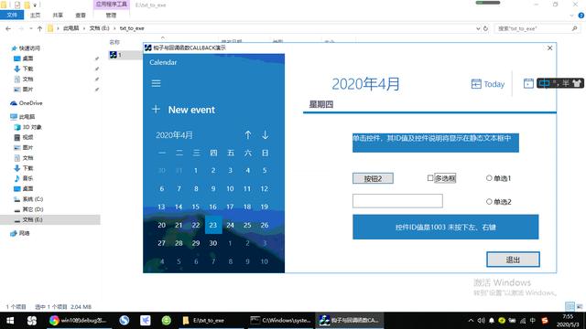The width and height of the screenshot is (586, 329).
Task: Click the 按钮2 button
Action: [373, 179]
